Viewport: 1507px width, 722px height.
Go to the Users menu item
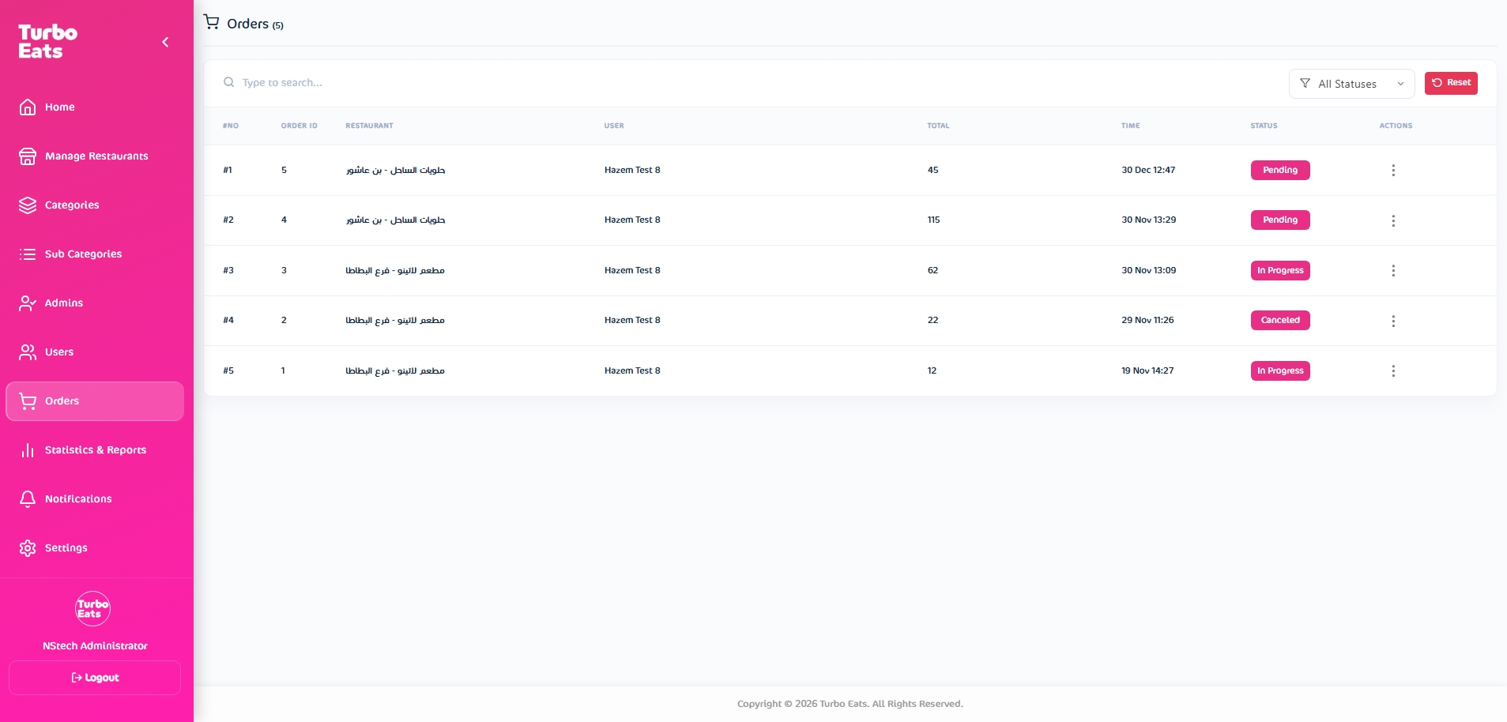pos(59,352)
